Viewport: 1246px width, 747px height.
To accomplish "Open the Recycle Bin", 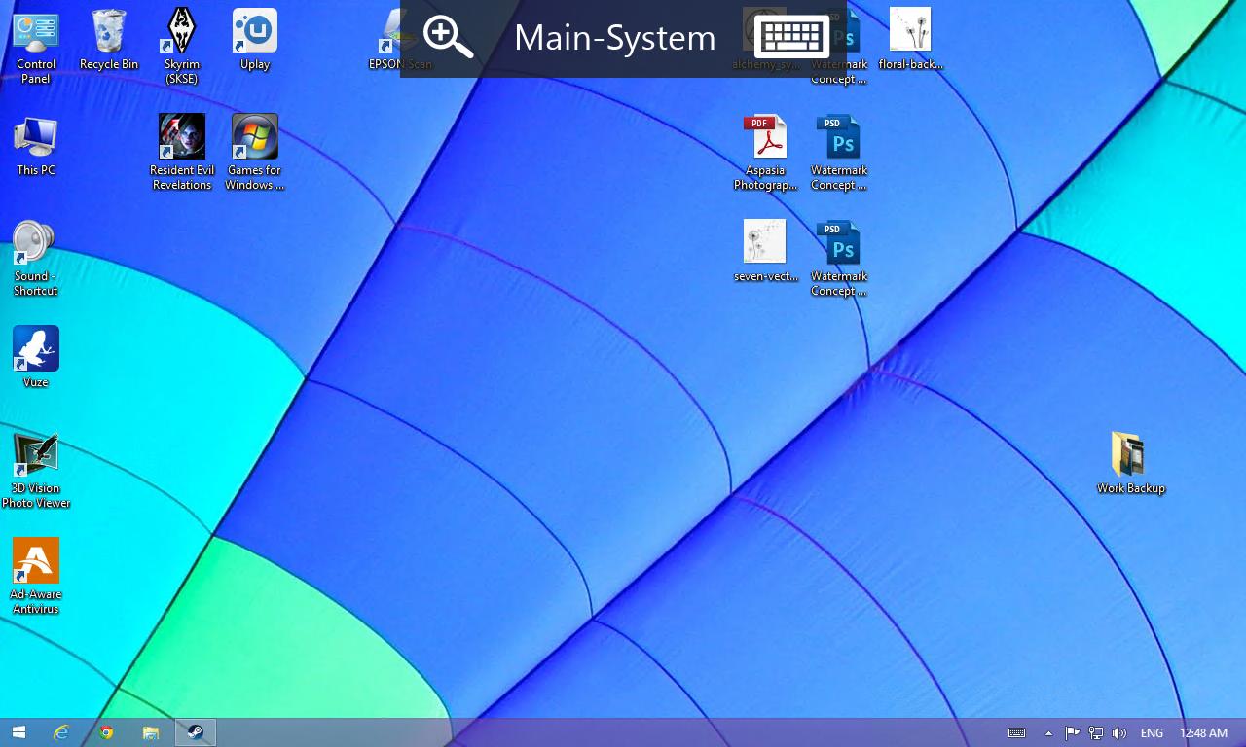I will (109, 40).
